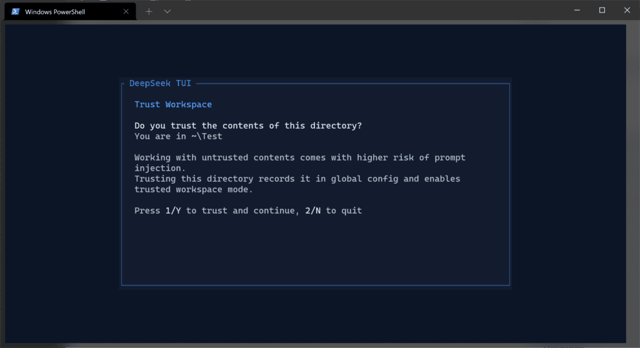The width and height of the screenshot is (640, 348).
Task: Click the 'You are in ~\Test' line
Action: click(178, 136)
